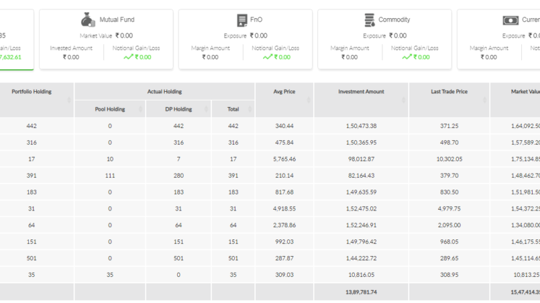Click last trade price 4,979.75 cell

click(449, 208)
